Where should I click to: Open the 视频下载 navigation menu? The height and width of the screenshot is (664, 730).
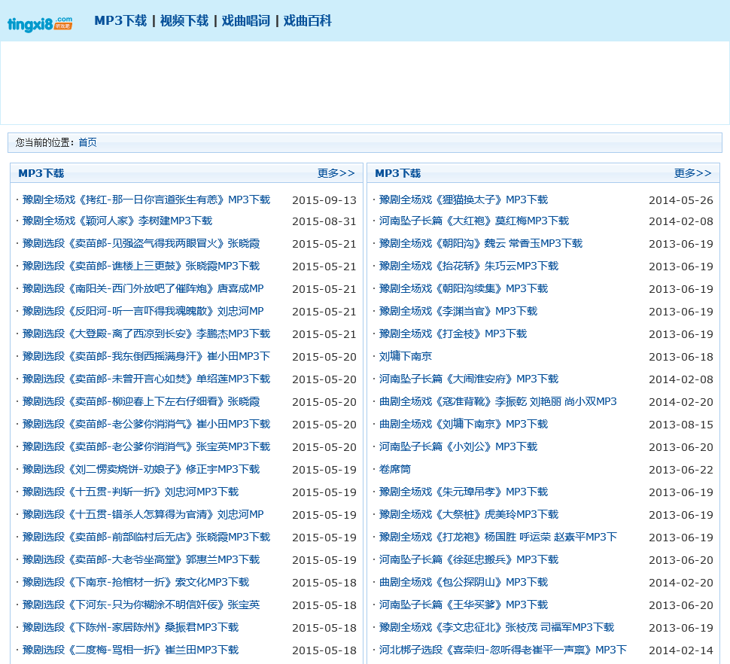click(x=184, y=21)
